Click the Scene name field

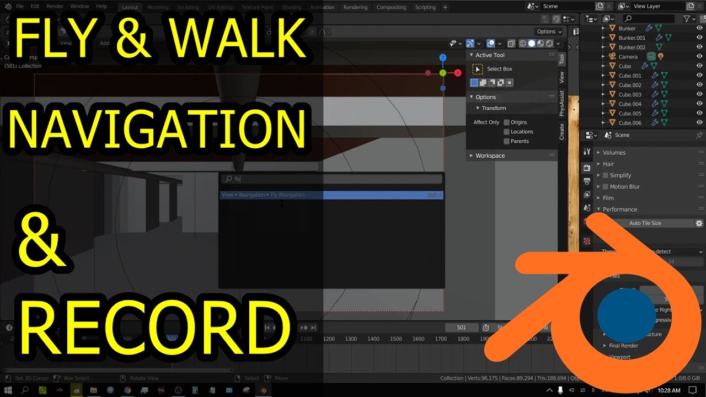(x=568, y=6)
